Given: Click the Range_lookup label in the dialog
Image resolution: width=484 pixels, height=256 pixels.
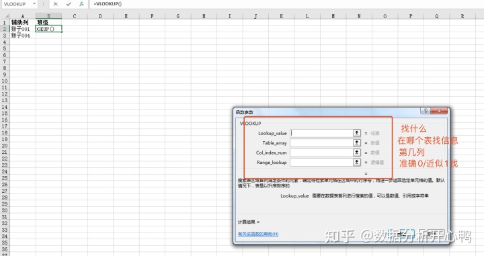Looking at the screenshot, I should [x=272, y=162].
